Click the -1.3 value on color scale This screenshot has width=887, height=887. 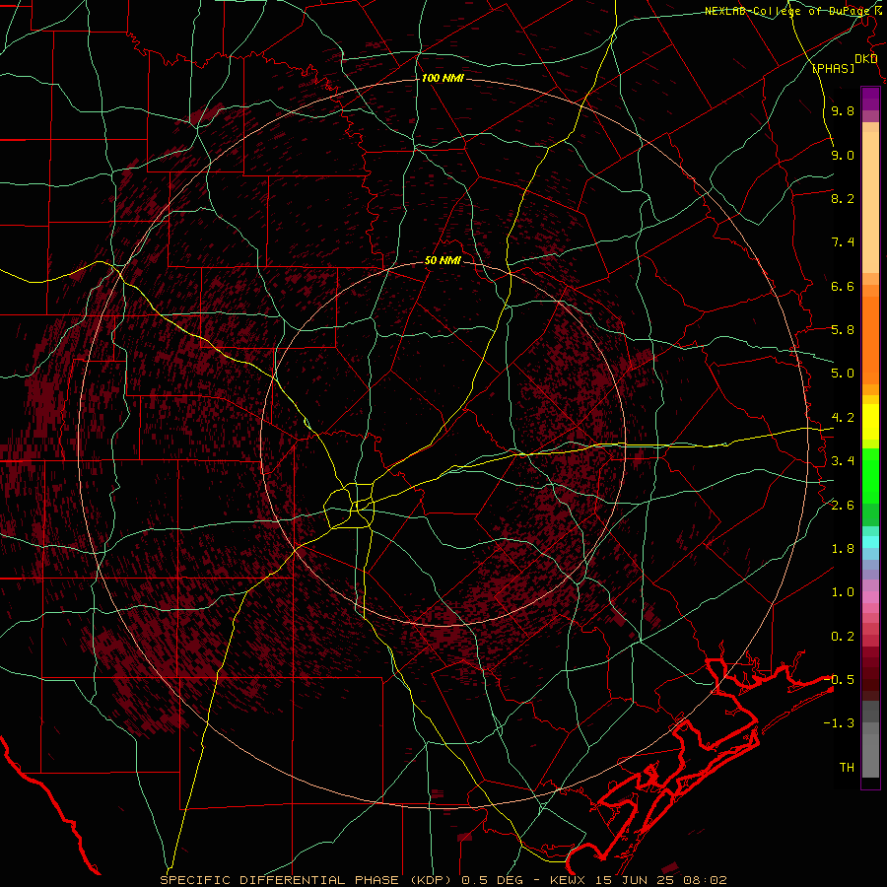pos(840,723)
